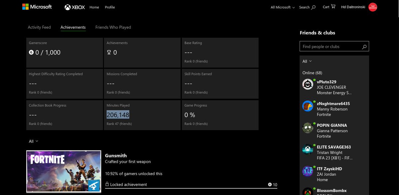The height and width of the screenshot is (195, 399).
Task: Open zNxghtmare6435's profile link
Action: pyautogui.click(x=333, y=104)
